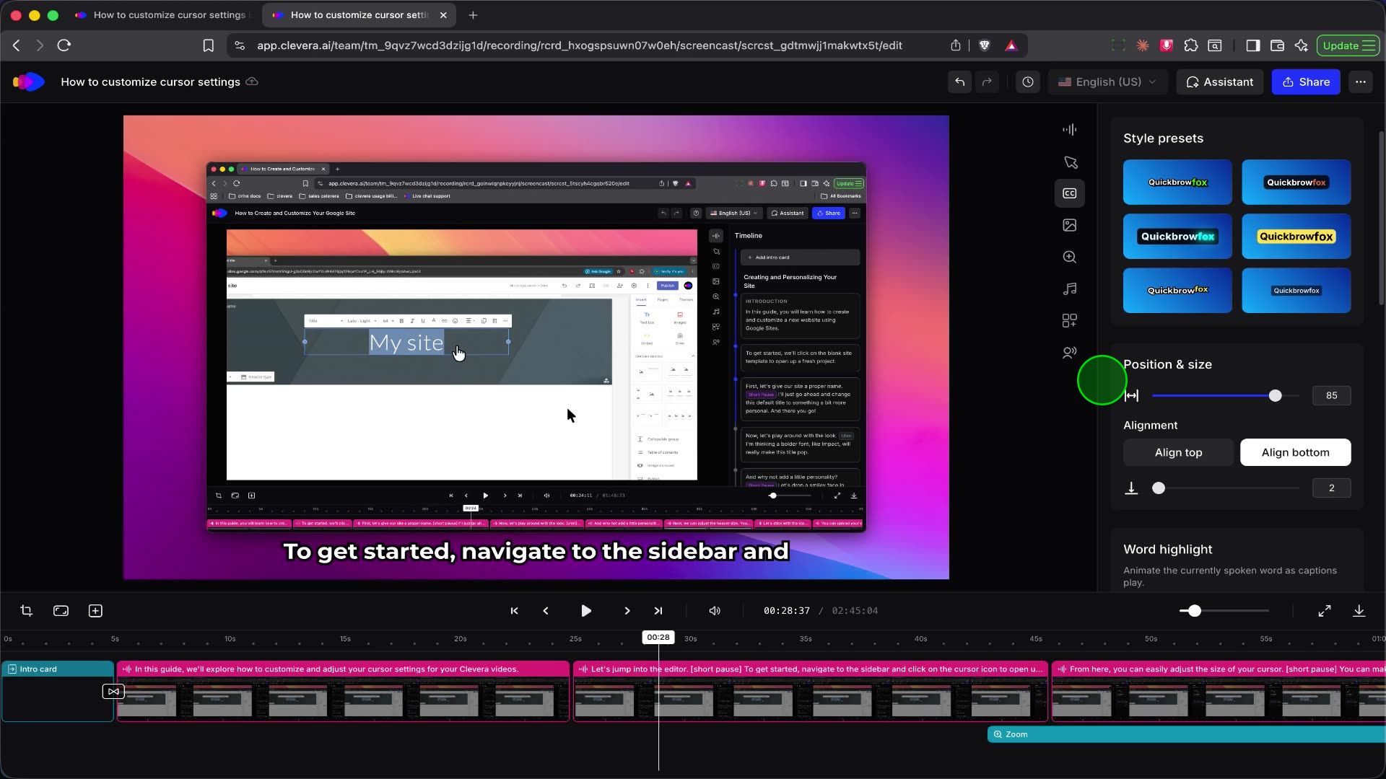Open the more options ellipsis menu
1386x779 pixels.
1361,82
